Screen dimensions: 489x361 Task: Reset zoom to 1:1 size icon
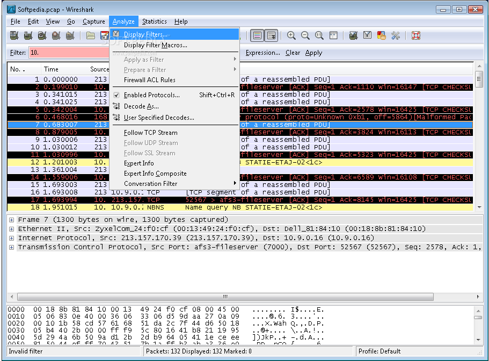tap(319, 35)
